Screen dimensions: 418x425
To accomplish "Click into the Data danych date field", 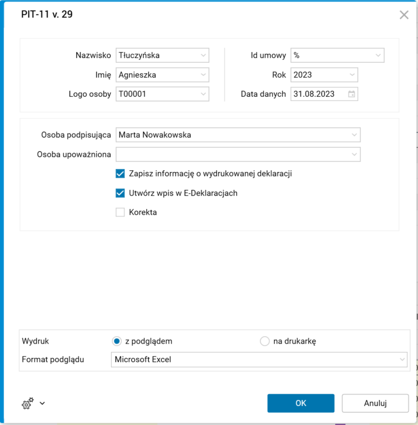I will coord(324,94).
